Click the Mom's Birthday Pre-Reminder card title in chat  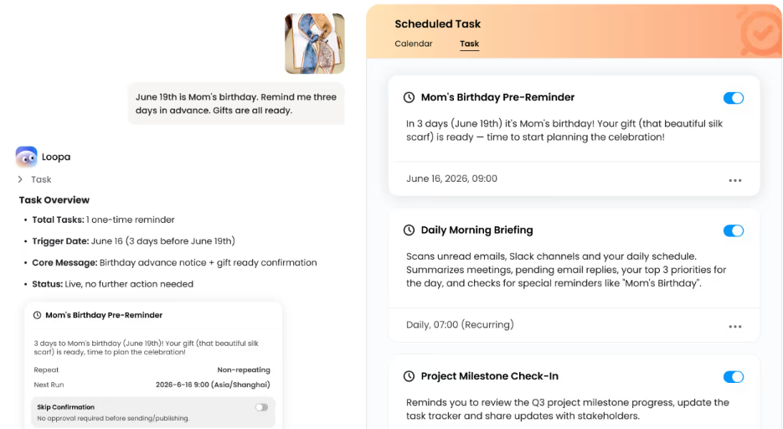click(x=104, y=315)
